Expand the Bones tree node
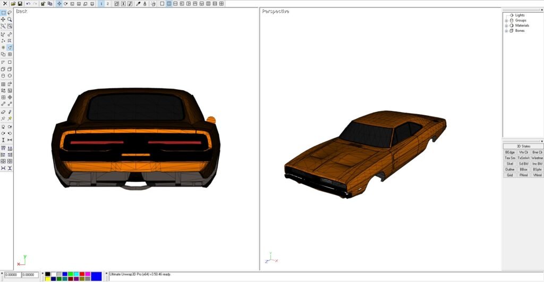Viewport: 544px width, 282px height. (506, 31)
